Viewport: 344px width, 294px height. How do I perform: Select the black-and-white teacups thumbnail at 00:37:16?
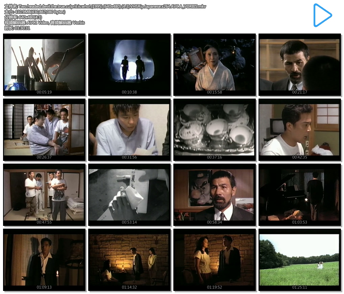point(215,129)
